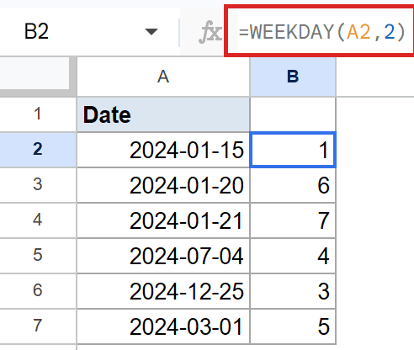The image size is (414, 350).
Task: Click cell with 2024-12-25
Action: click(x=163, y=291)
